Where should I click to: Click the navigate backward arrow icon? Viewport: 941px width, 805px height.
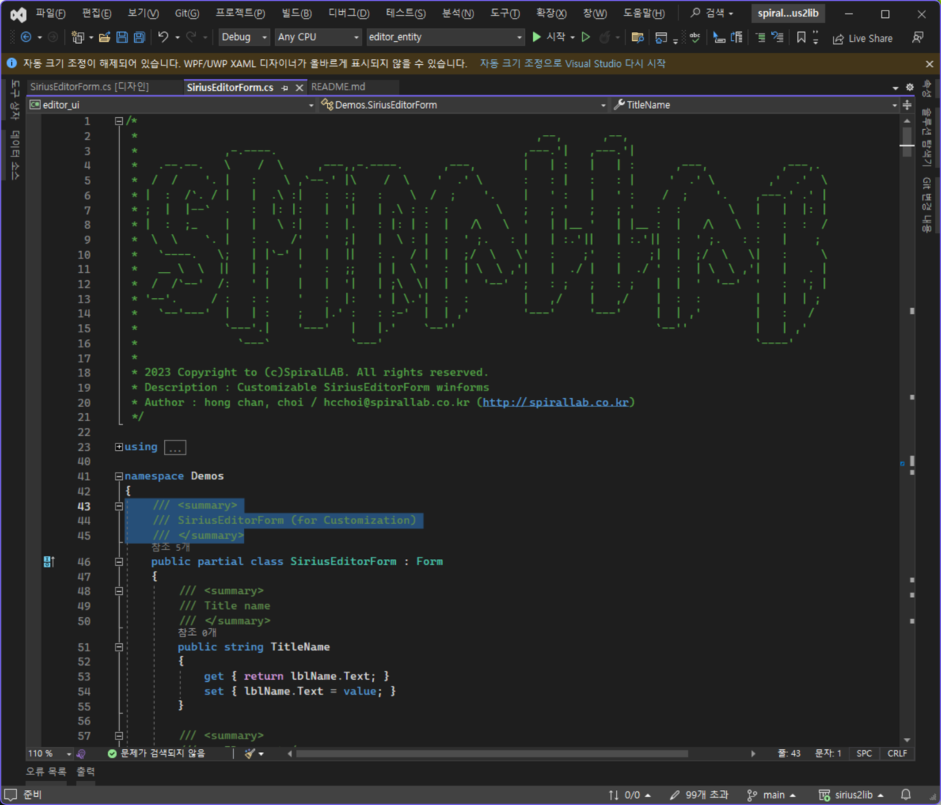point(26,37)
